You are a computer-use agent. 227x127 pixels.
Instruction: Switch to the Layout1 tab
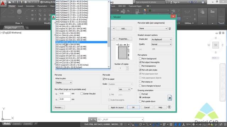coord(17,124)
